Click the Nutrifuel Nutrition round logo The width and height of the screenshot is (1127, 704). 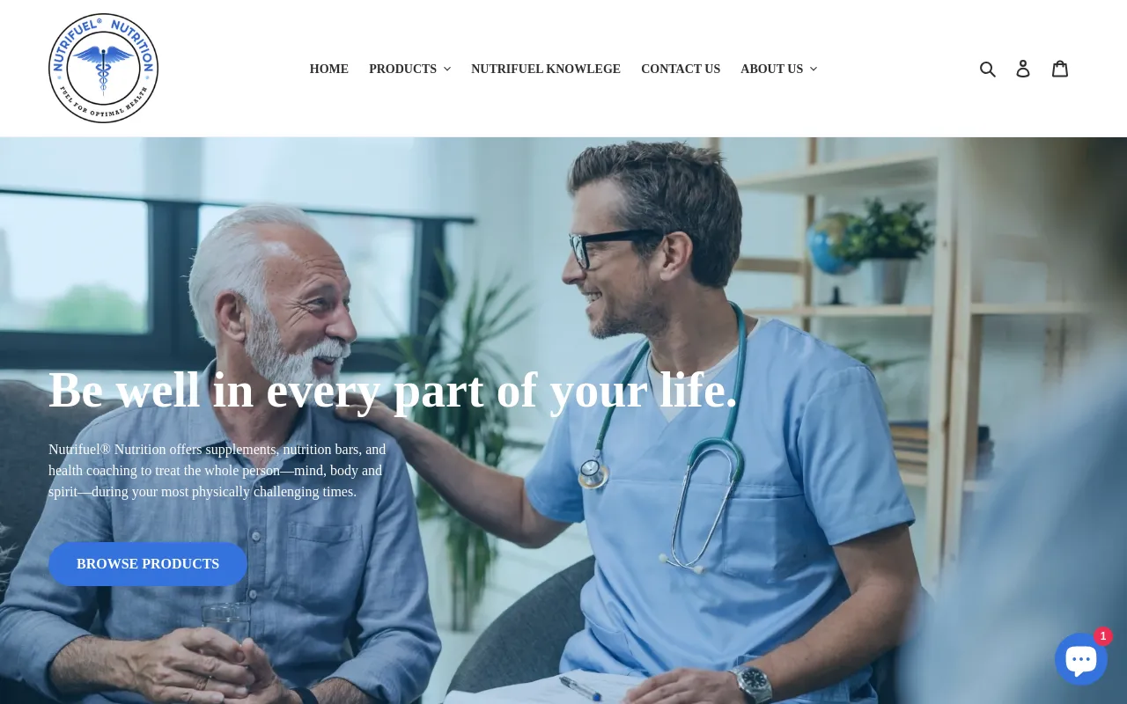104,69
